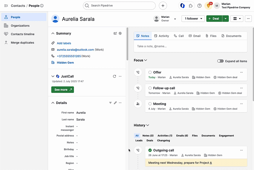The image size is (254, 170).
Task: Click the quick add plus icon
Action: [163, 6]
